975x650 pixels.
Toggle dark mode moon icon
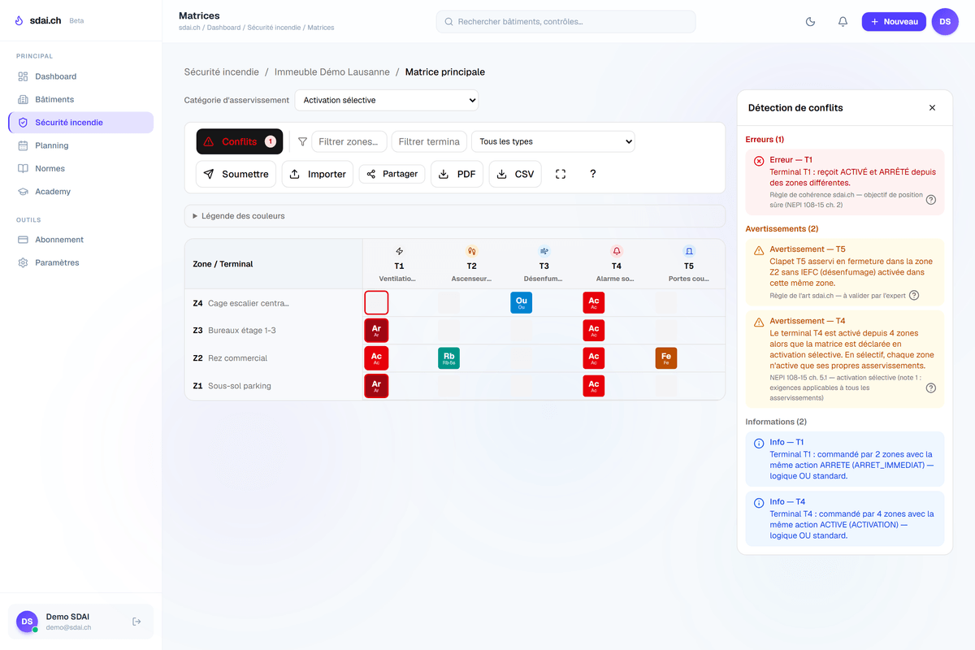810,22
